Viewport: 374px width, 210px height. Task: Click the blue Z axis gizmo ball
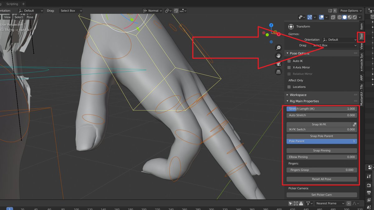point(271,25)
